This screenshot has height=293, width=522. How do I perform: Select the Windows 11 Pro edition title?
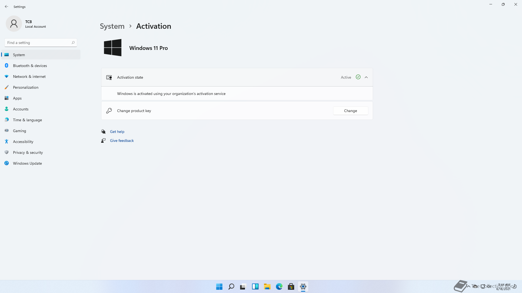coord(148,48)
